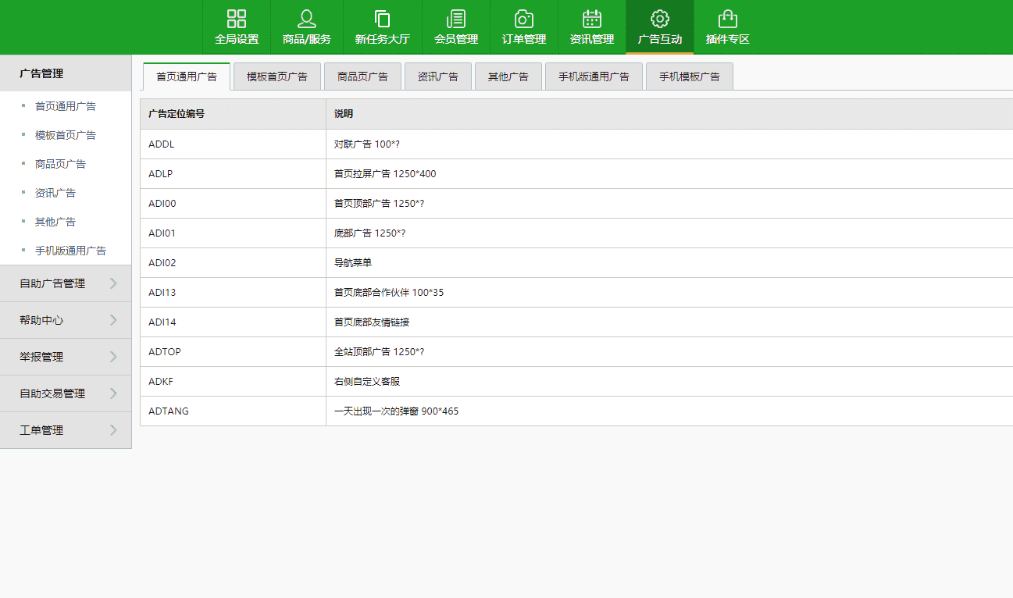Select the 广告互动 gear icon

[660, 19]
